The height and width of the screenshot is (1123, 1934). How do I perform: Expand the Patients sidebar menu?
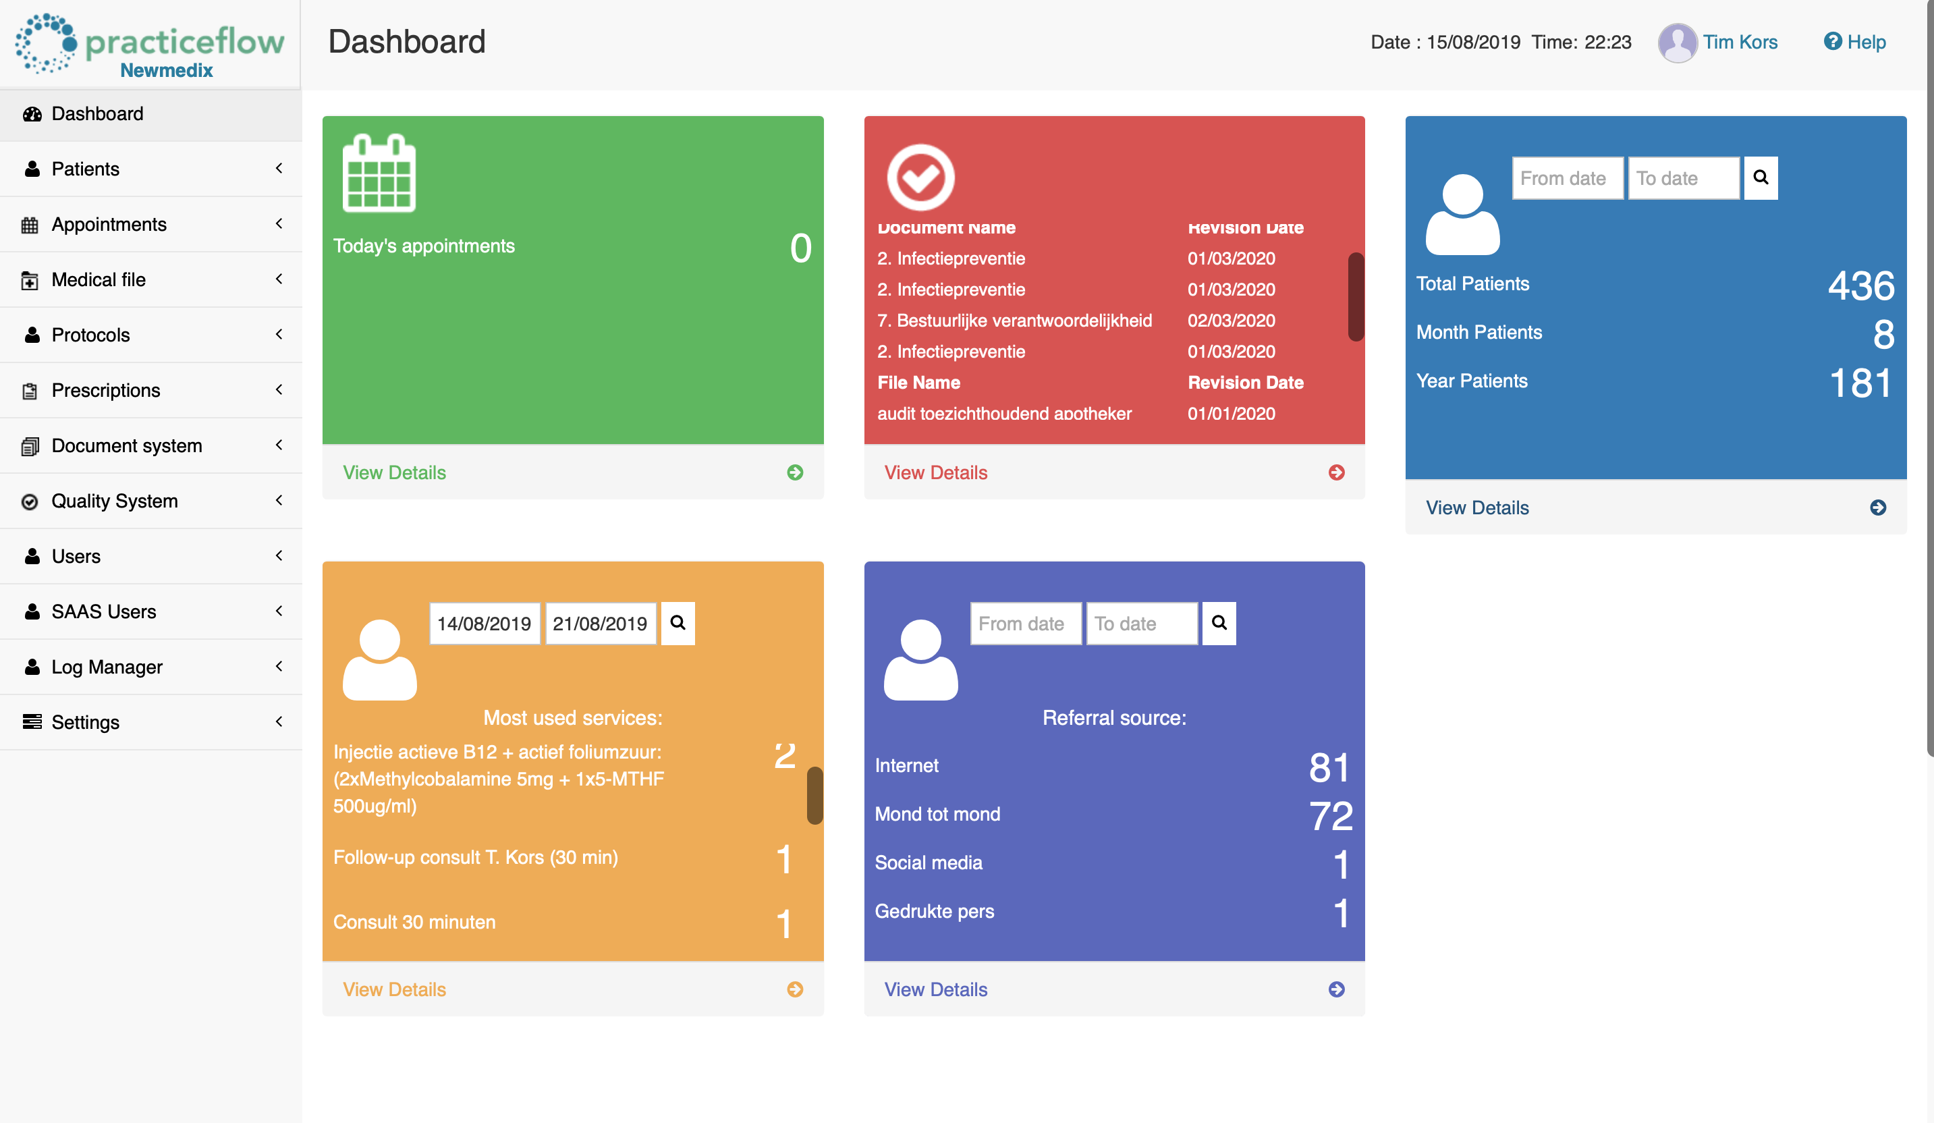click(x=151, y=169)
